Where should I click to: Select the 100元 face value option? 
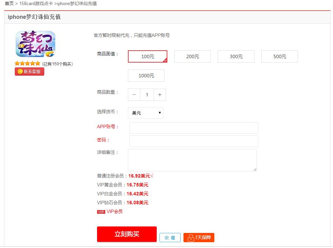point(147,56)
